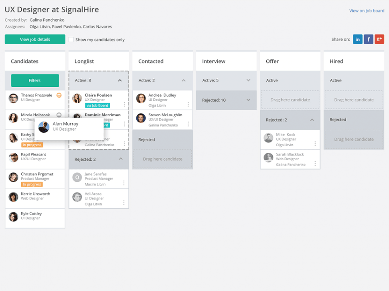Expand the Interview Rejected list
This screenshot has width=389, height=291.
click(248, 100)
